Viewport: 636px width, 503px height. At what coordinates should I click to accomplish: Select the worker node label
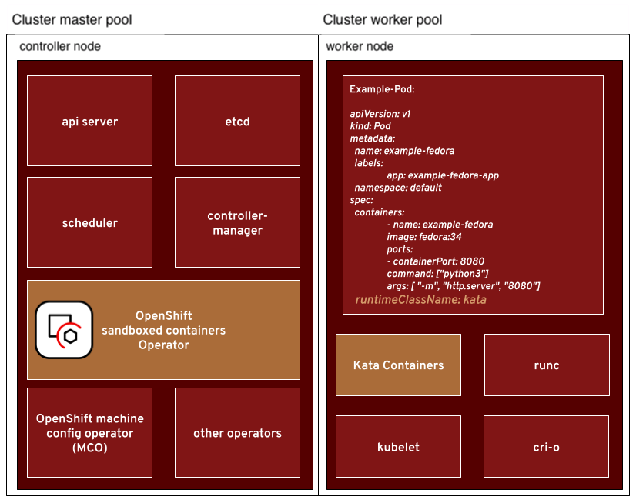pos(360,46)
